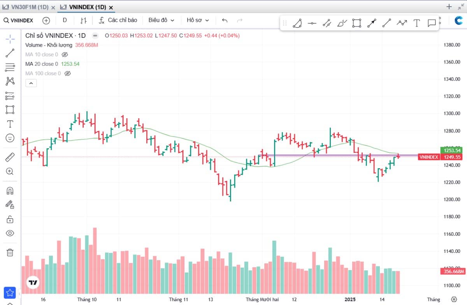Collapse the indicator legend chevron
Viewport: 467px width, 305px height.
pos(31,83)
